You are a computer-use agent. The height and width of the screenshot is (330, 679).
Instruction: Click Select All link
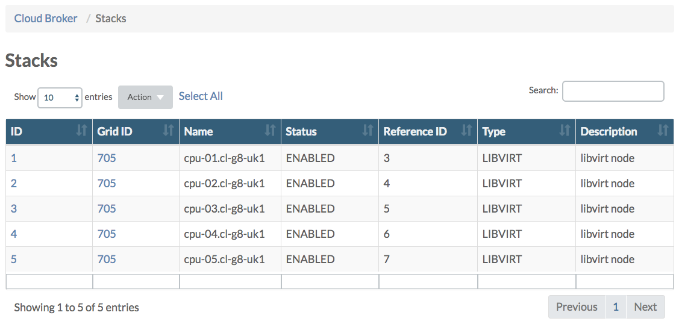pos(201,96)
